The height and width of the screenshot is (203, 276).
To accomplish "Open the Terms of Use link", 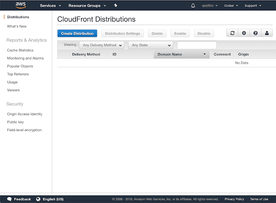I will pos(259,199).
